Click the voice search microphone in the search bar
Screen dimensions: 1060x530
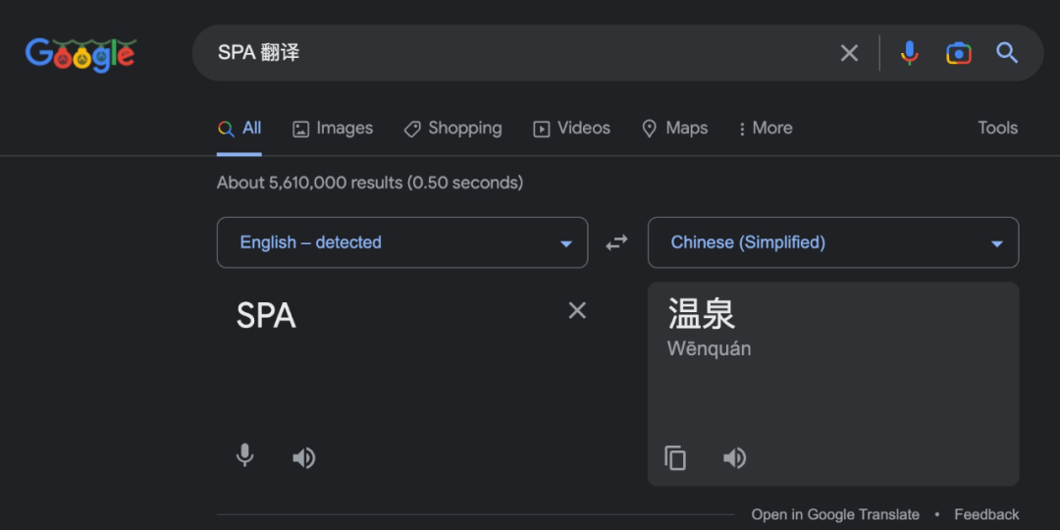tap(909, 53)
